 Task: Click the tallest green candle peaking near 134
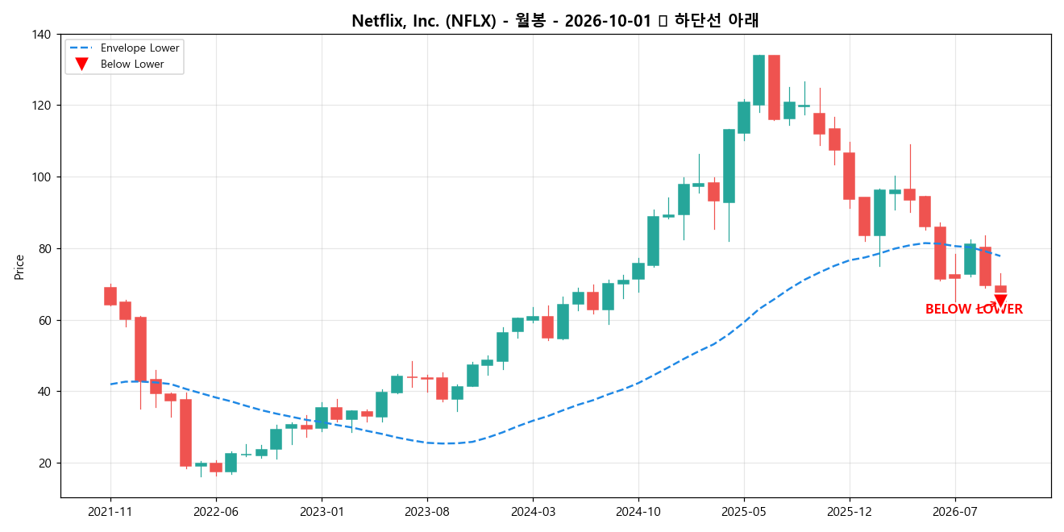tap(759, 80)
